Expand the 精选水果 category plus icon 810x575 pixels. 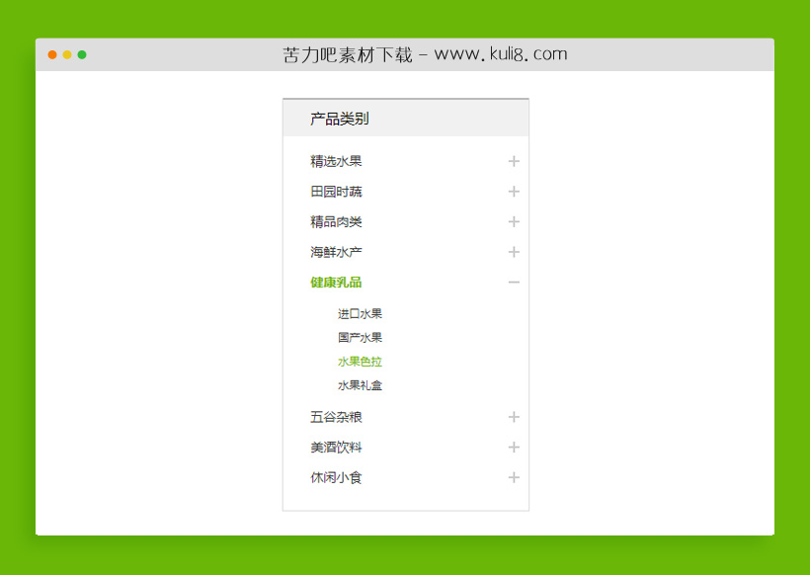[x=514, y=161]
